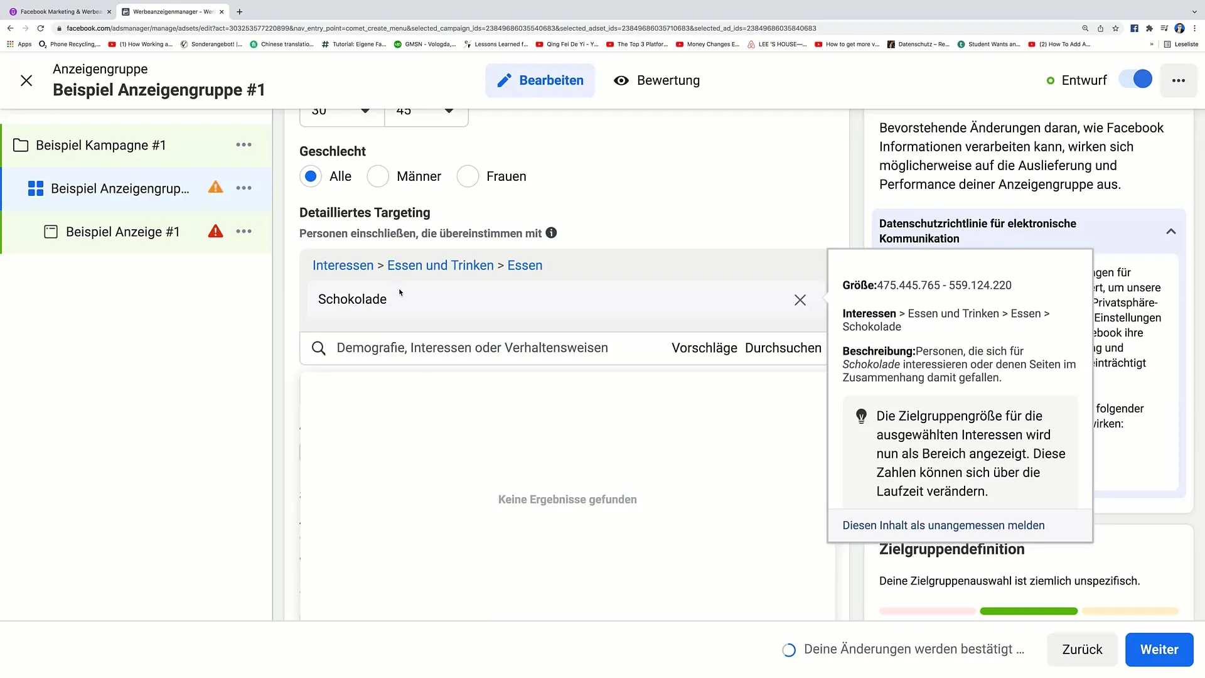Click green segment of audience gauge
The height and width of the screenshot is (678, 1205).
[1028, 611]
